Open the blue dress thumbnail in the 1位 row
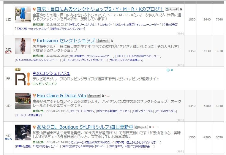The width and height of the screenshot is (226, 155). (x=23, y=15)
